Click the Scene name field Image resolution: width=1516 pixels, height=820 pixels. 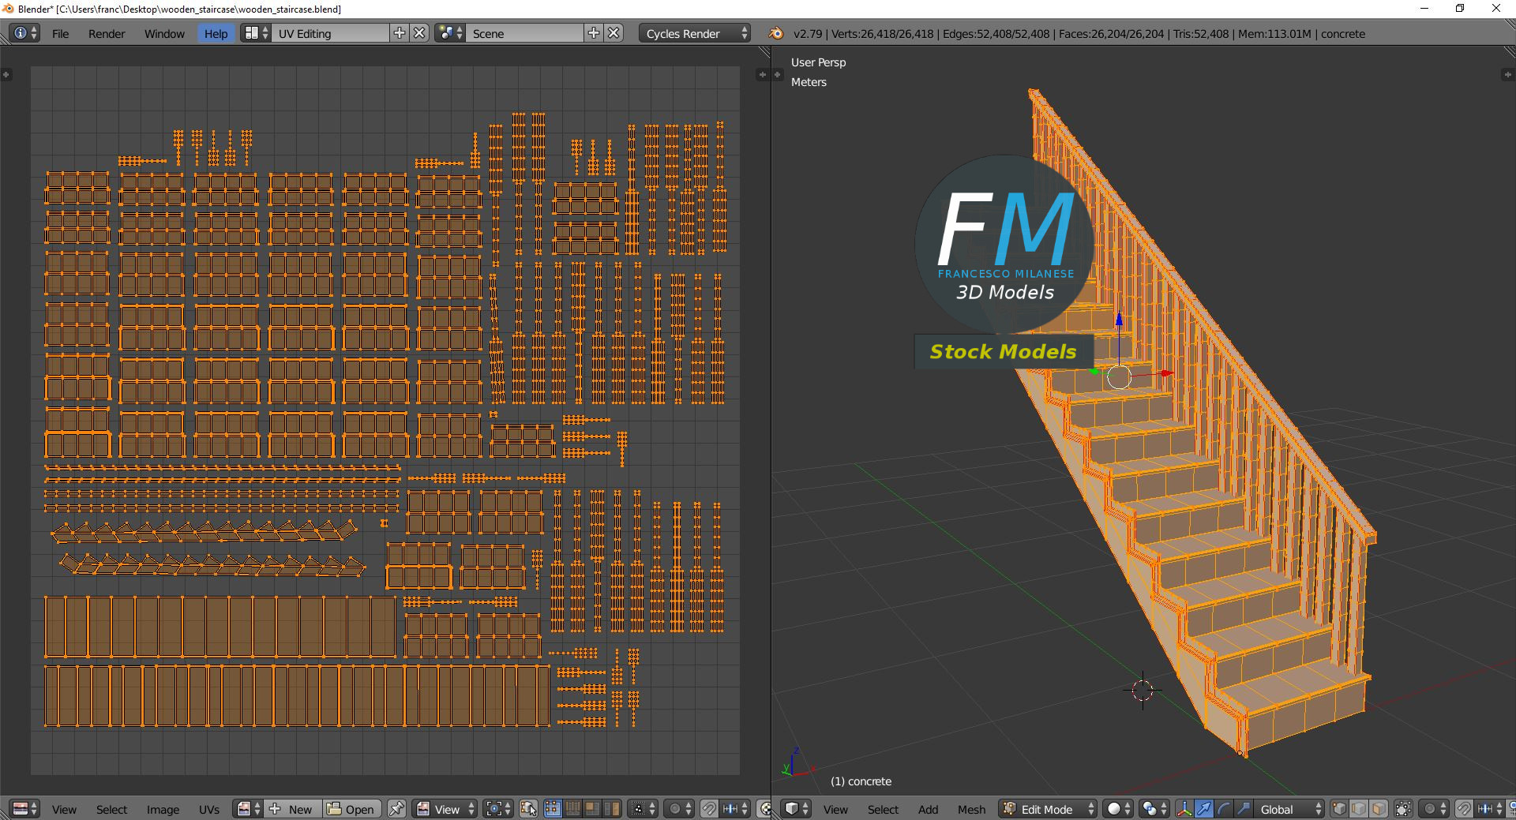pos(524,33)
